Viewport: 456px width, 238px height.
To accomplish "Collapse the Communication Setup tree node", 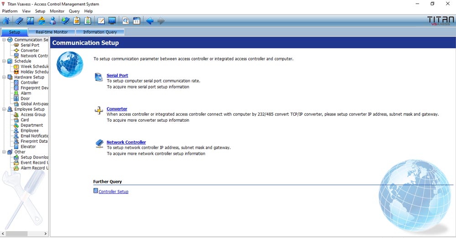I will pyautogui.click(x=4, y=40).
